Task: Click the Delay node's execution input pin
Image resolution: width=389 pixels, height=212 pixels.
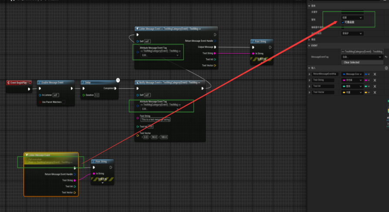Action: pyautogui.click(x=84, y=89)
